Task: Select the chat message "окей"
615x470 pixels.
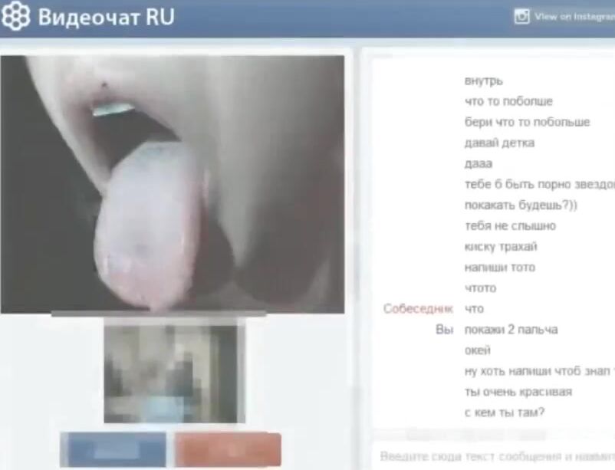Action: [x=479, y=350]
